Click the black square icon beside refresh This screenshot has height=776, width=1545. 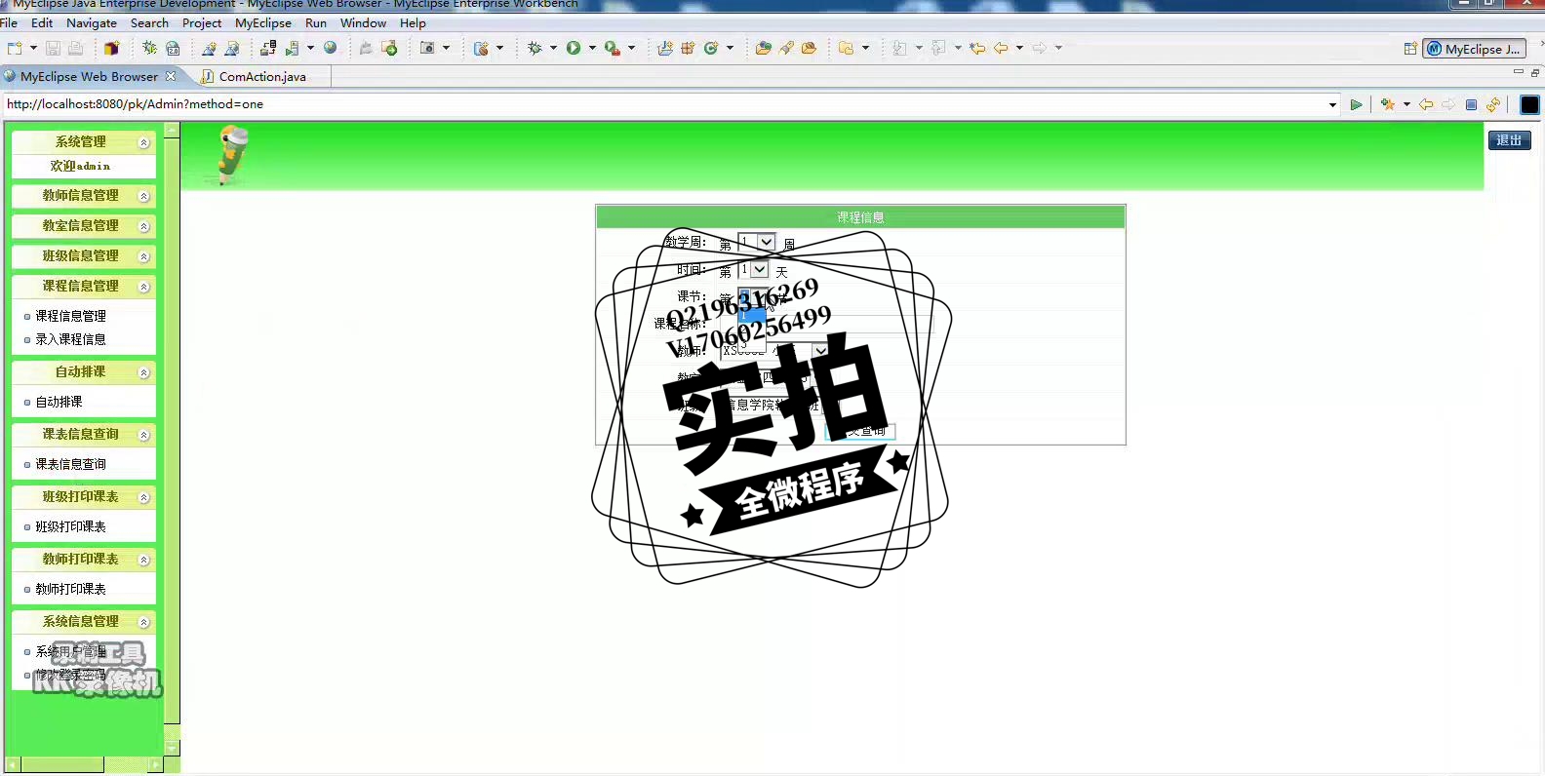(x=1529, y=104)
